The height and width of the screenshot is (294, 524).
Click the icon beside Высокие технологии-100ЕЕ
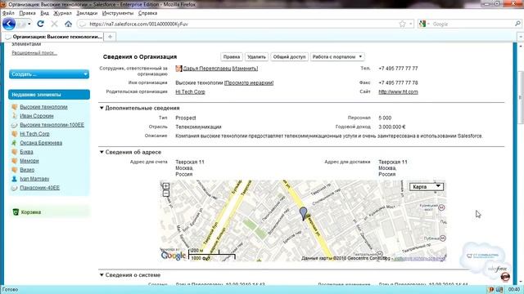(x=14, y=125)
